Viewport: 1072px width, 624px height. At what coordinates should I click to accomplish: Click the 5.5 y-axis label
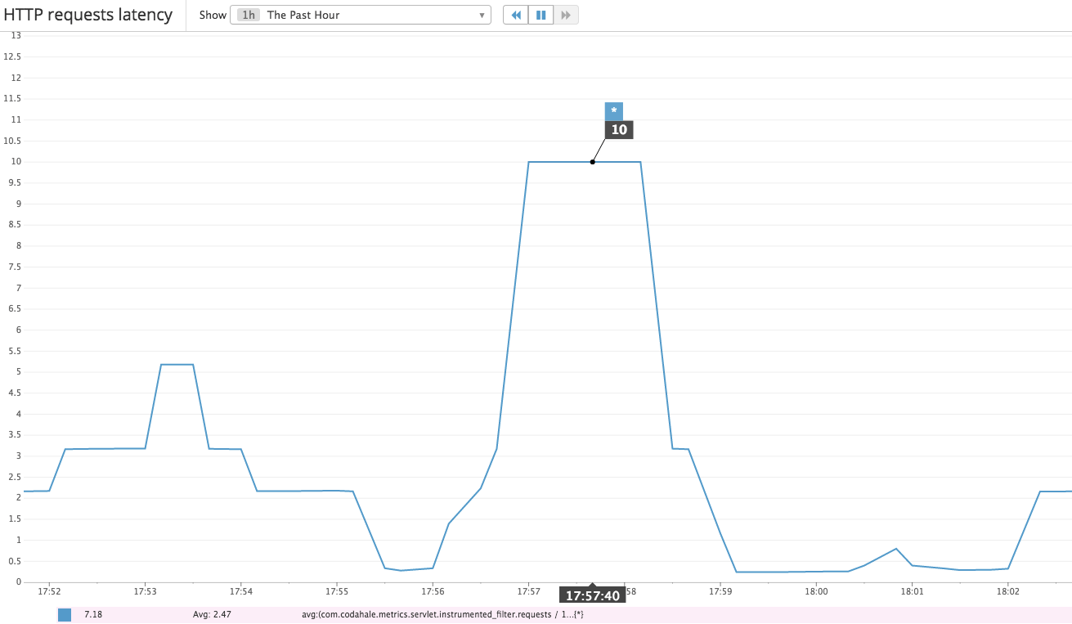(x=15, y=351)
